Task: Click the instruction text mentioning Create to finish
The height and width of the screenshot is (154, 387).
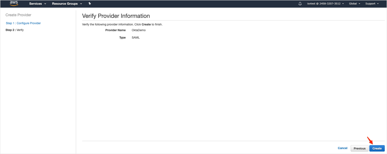Action: (122, 25)
